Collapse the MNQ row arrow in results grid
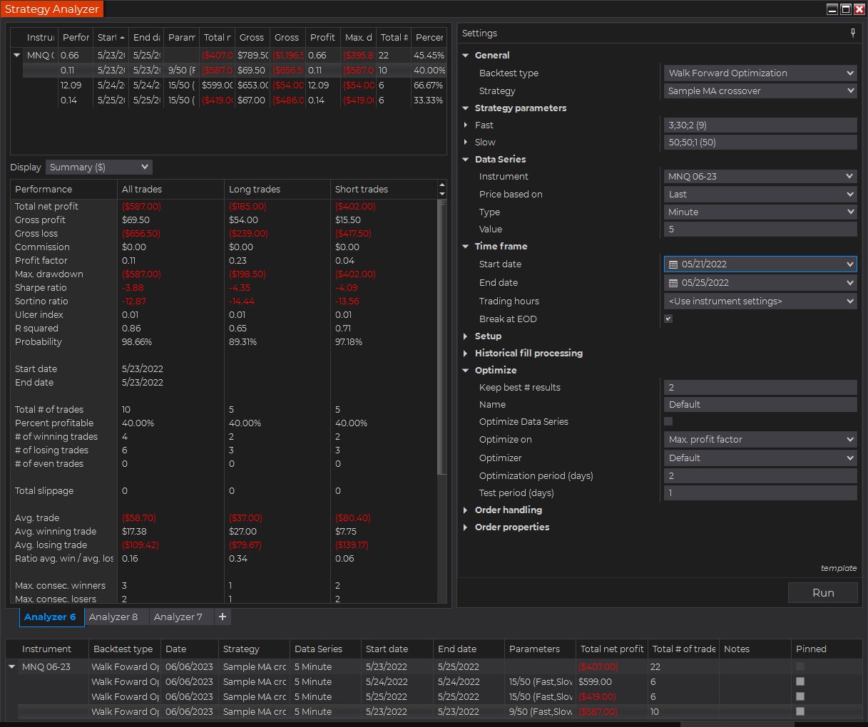 click(x=17, y=56)
